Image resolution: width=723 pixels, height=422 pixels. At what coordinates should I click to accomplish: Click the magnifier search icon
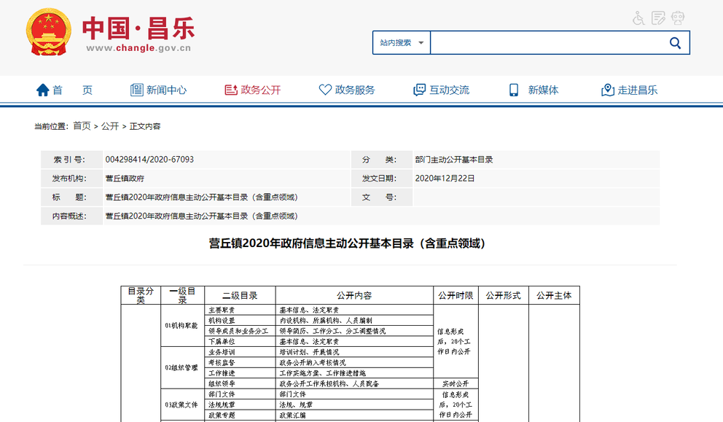click(x=675, y=43)
